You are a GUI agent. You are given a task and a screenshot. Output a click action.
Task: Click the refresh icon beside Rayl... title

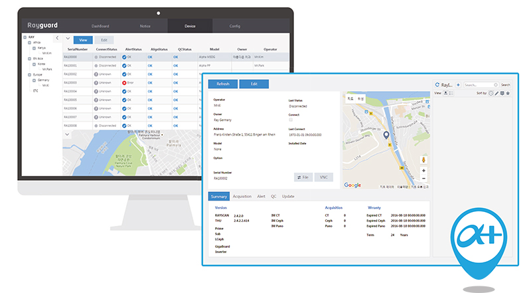tap(437, 85)
